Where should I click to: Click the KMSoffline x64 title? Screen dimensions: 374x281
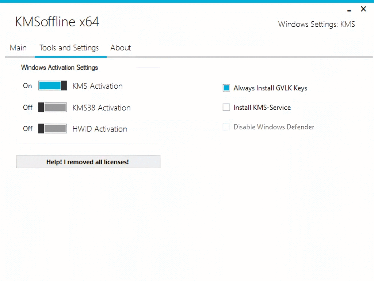(x=57, y=22)
